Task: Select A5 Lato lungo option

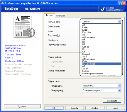Action: (x=101, y=37)
